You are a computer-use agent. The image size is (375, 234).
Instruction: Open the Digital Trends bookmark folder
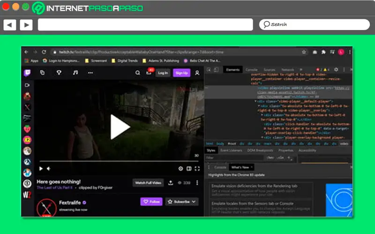(125, 61)
